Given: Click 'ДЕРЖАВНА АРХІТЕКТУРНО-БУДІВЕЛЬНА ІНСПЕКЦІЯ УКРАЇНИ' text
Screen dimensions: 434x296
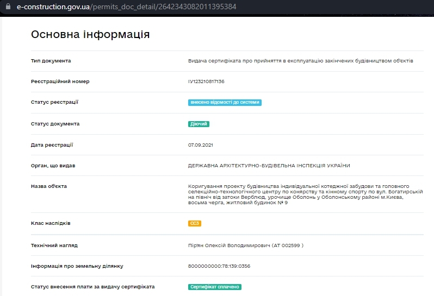Looking at the screenshot, I should tap(269, 166).
